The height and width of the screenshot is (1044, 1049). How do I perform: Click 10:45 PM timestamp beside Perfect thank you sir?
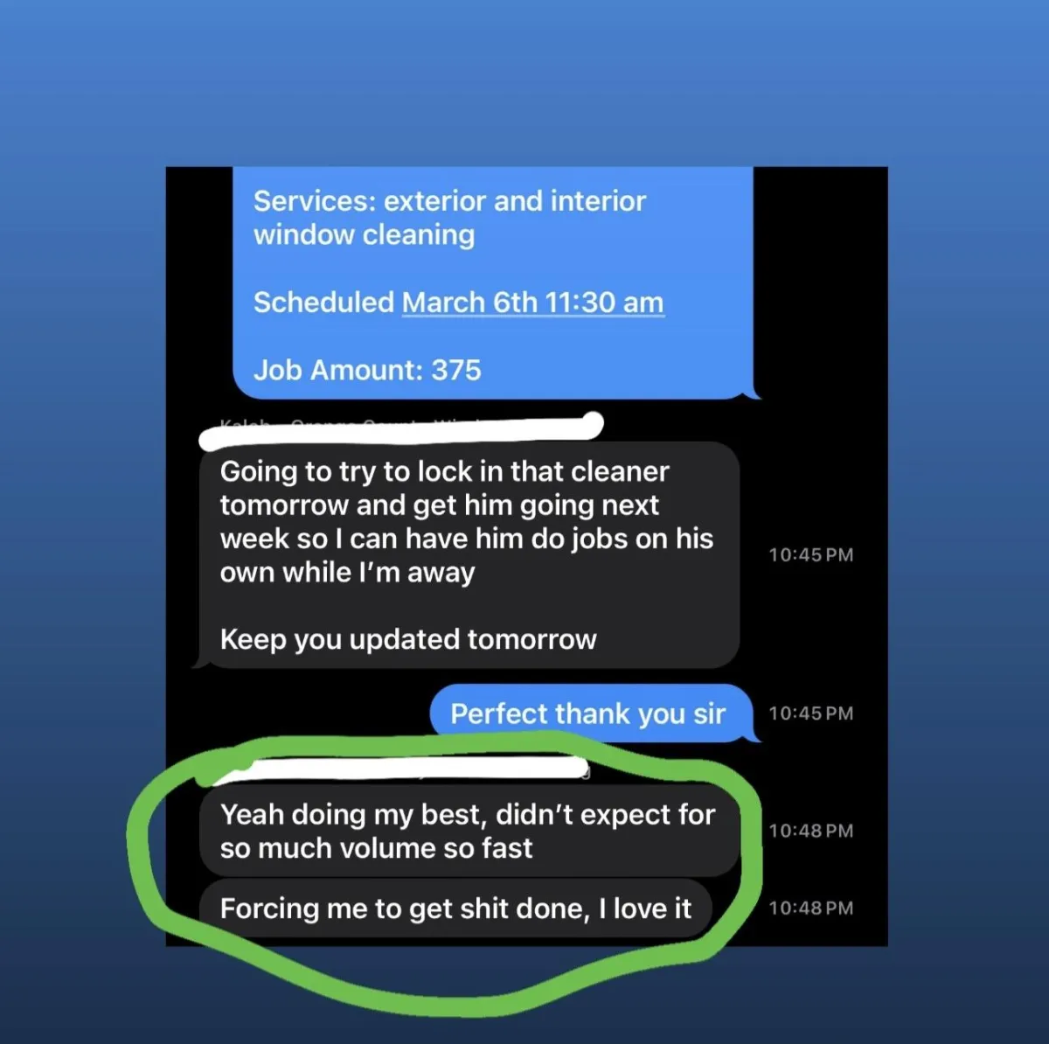[x=810, y=713]
